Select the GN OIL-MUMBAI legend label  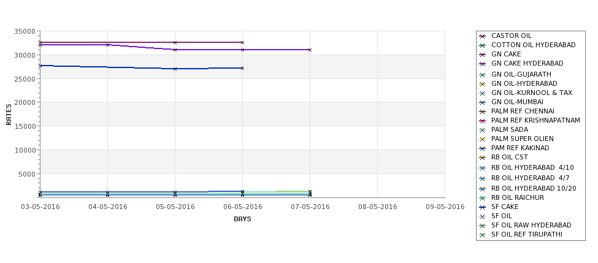pyautogui.click(x=517, y=102)
